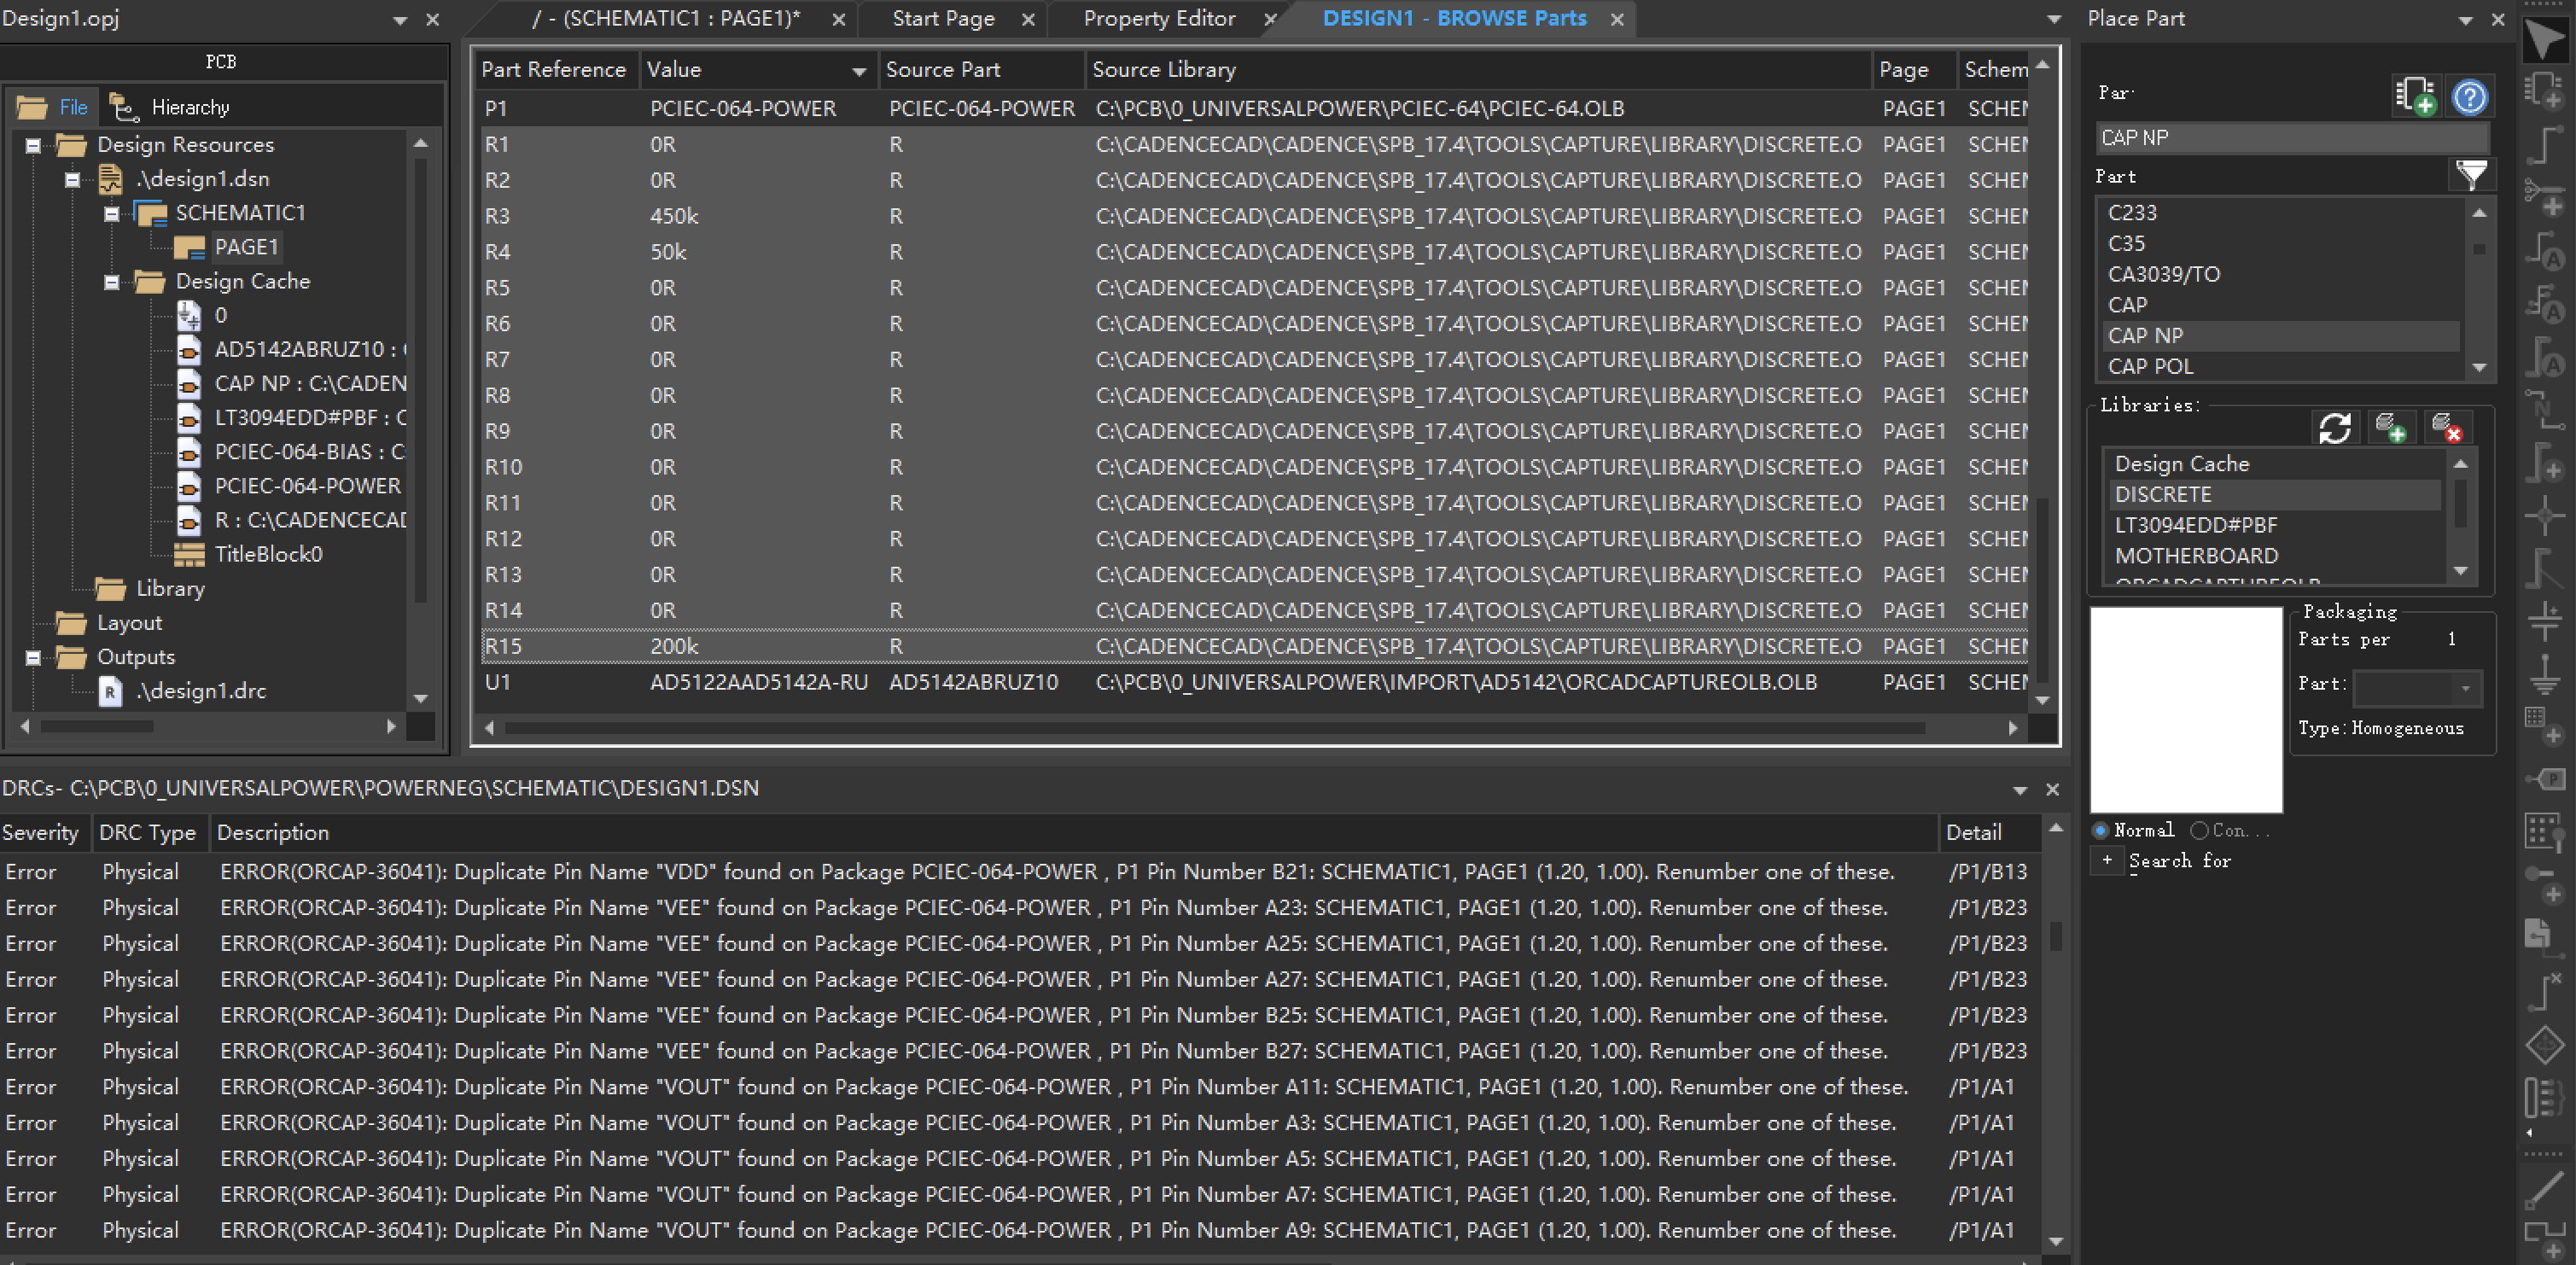Expand the Search for section

tap(2107, 860)
